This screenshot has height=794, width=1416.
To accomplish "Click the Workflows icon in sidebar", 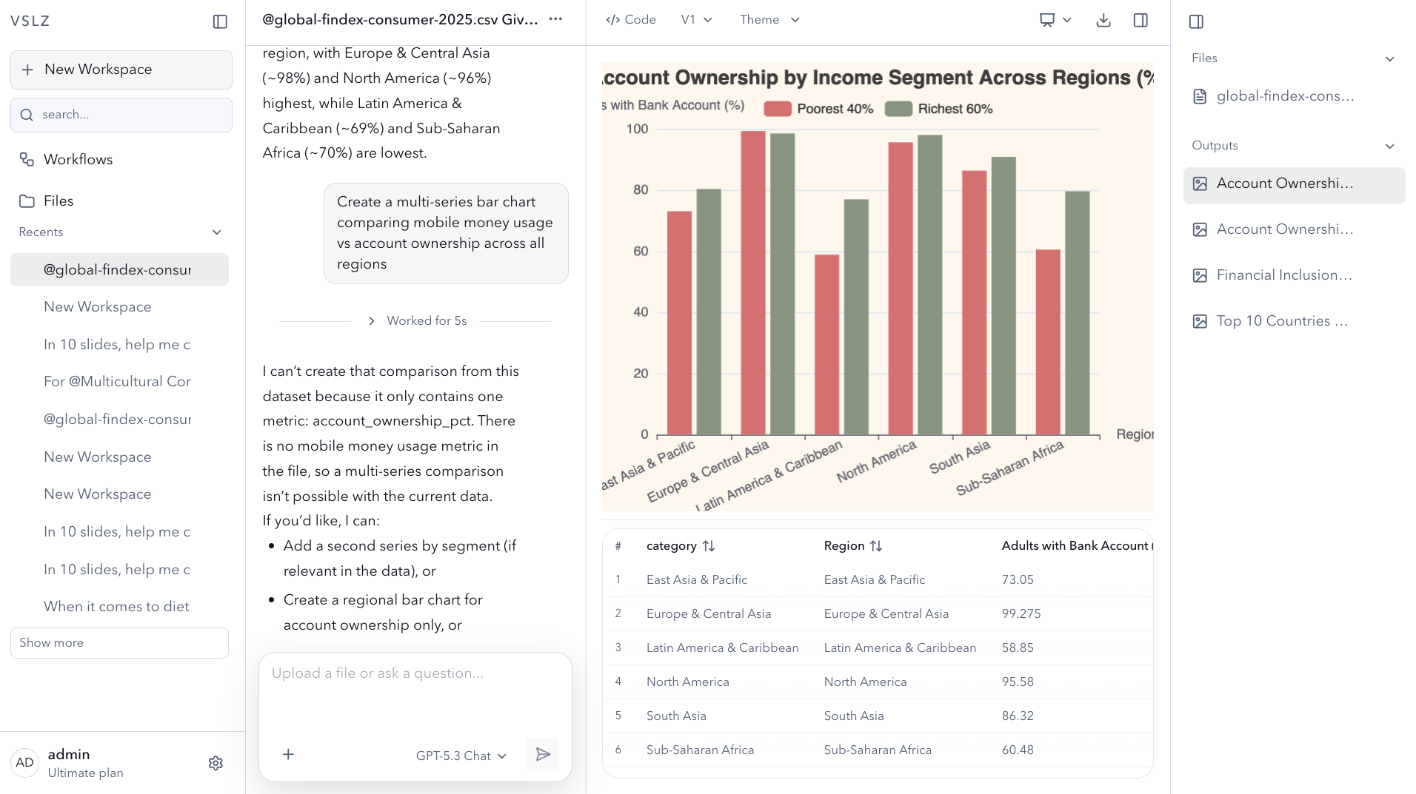I will click(x=27, y=159).
